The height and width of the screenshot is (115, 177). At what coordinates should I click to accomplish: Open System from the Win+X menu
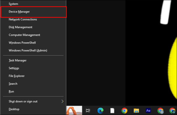(33, 4)
